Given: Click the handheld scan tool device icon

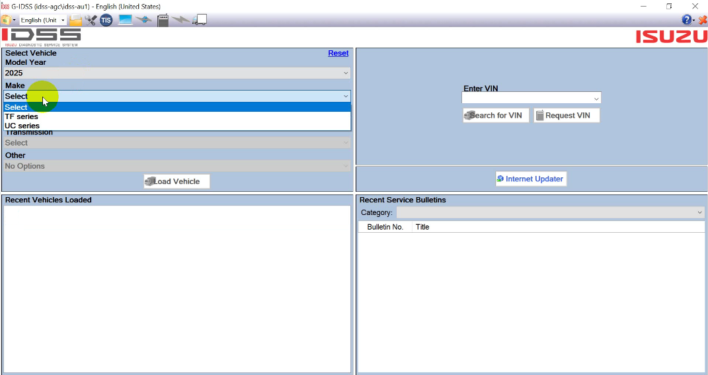Looking at the screenshot, I should [163, 20].
